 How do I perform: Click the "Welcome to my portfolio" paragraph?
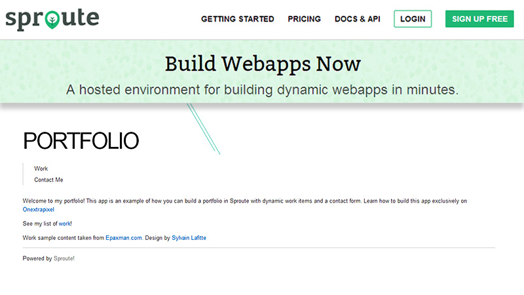(196, 201)
